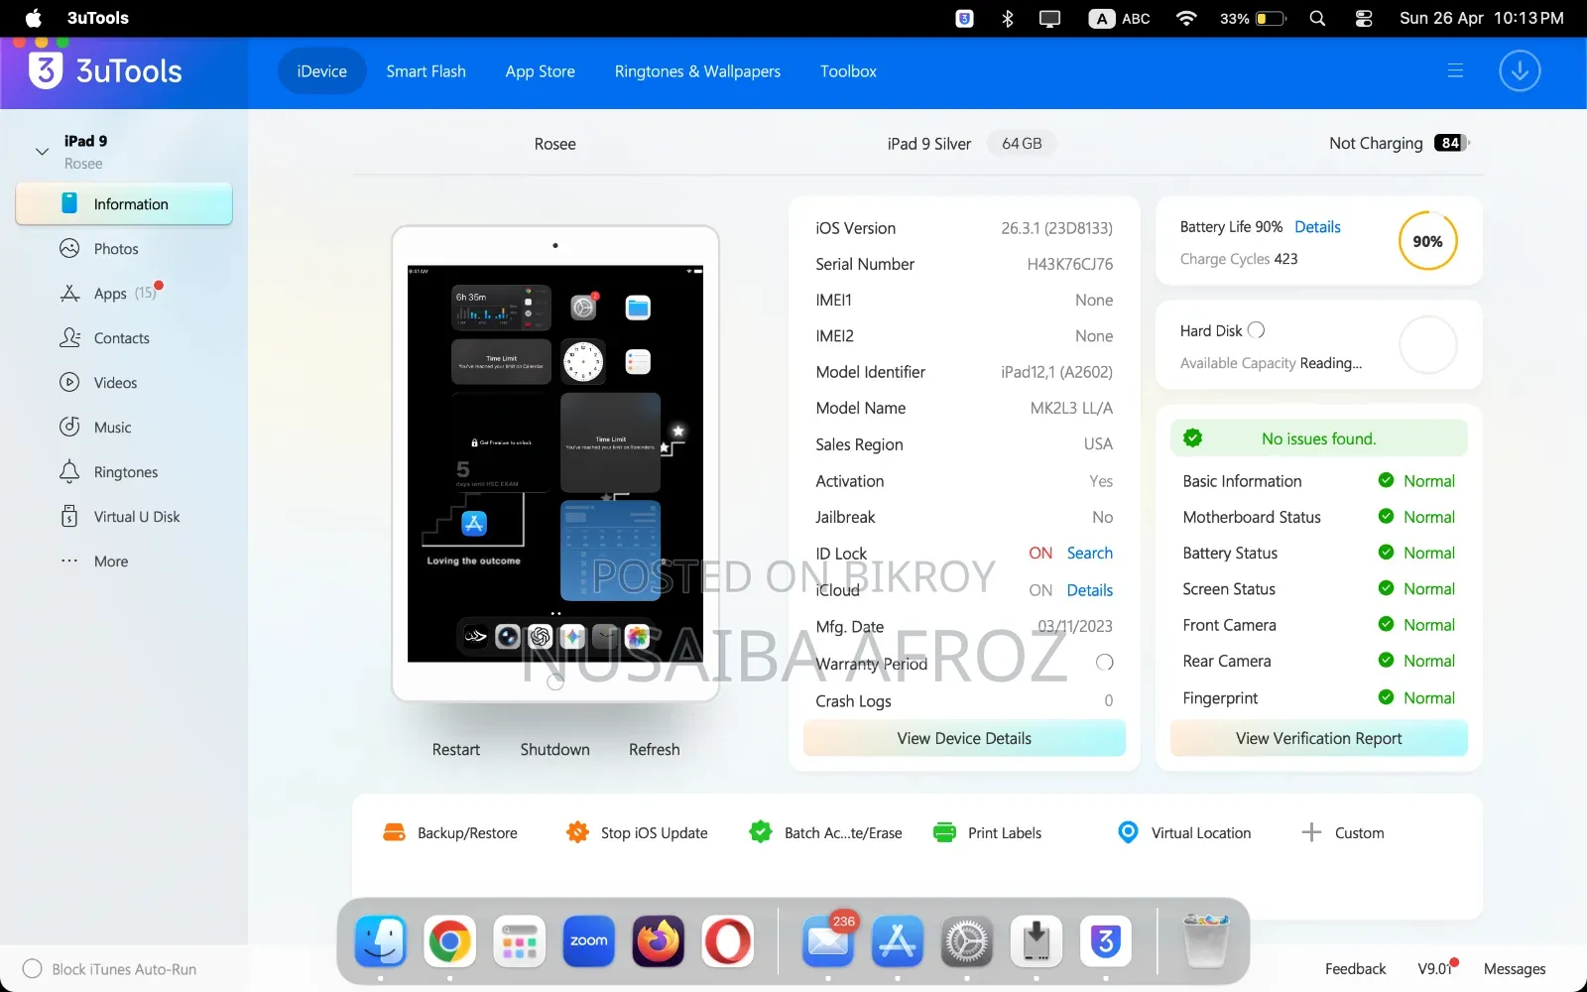Open Finder from the Dock
Image resolution: width=1587 pixels, height=992 pixels.
coord(381,941)
